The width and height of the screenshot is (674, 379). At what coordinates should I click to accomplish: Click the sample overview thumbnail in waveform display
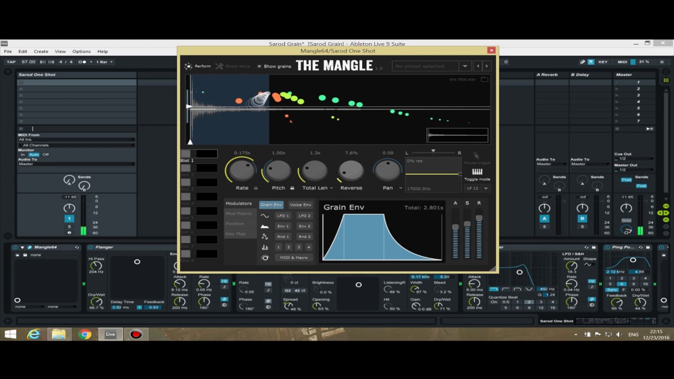(458, 135)
